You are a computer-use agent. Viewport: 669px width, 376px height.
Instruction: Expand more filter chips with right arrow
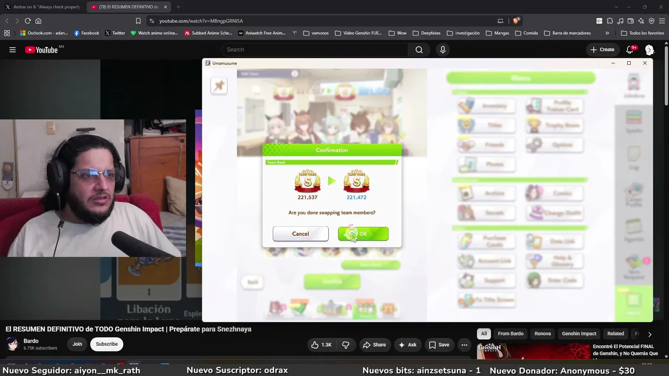[650, 334]
